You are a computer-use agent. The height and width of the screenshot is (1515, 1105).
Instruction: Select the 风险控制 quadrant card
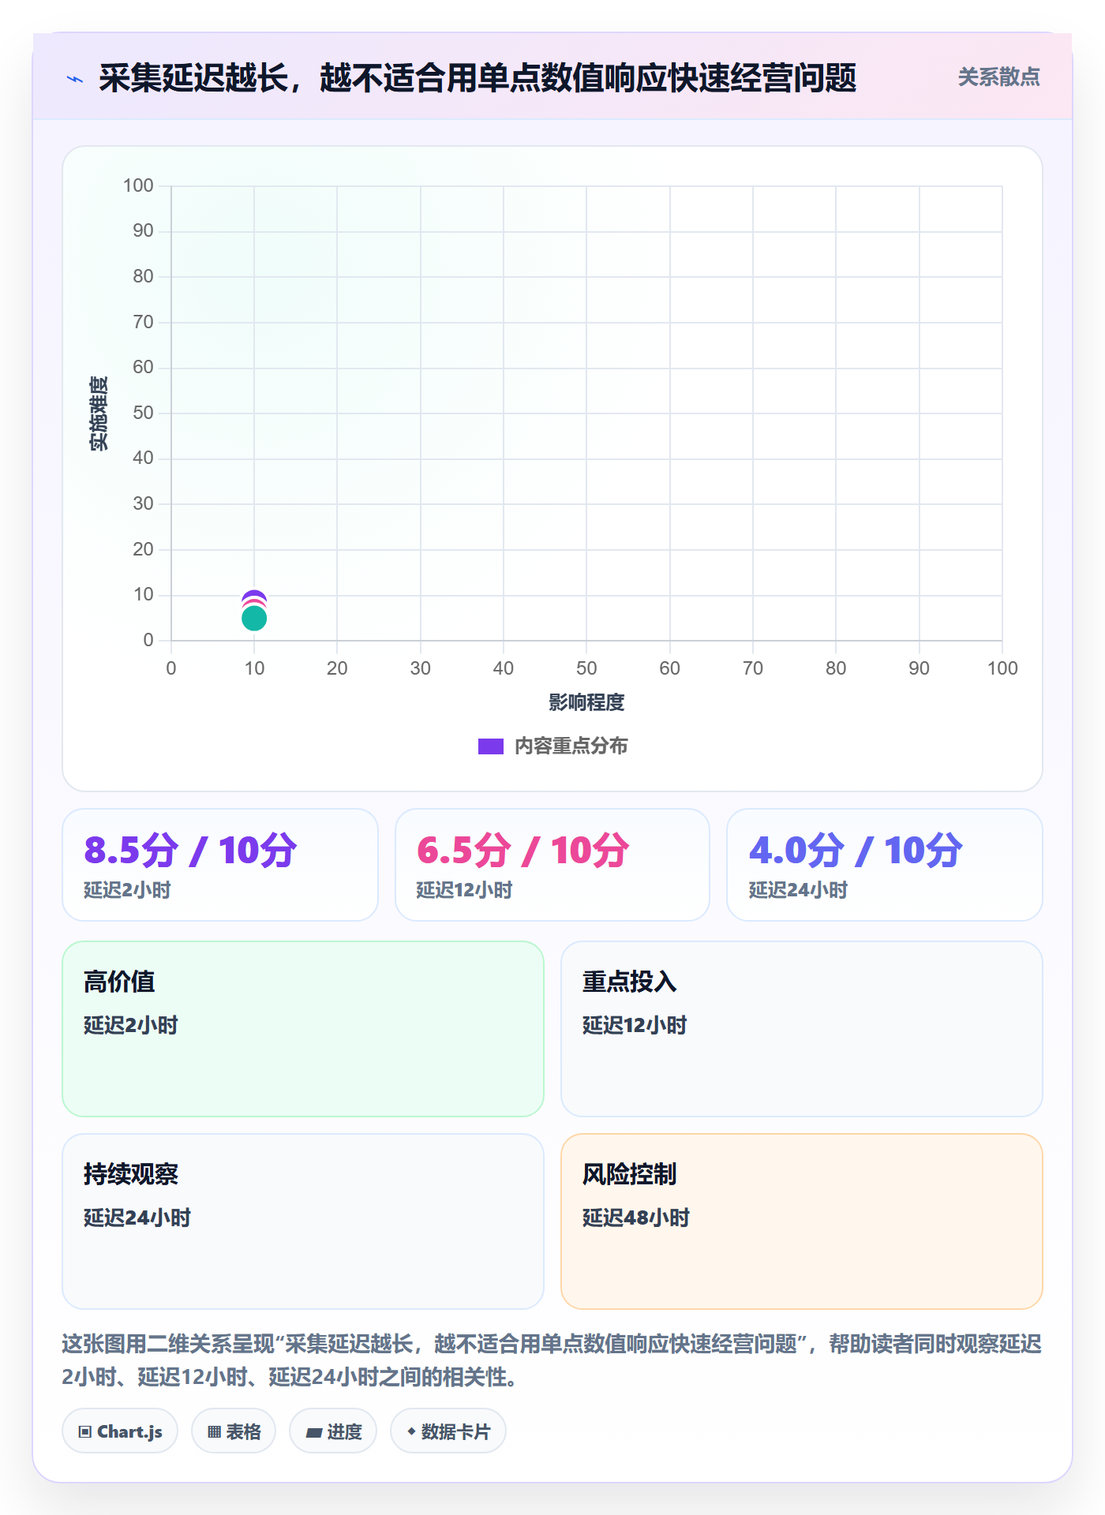(x=802, y=1221)
